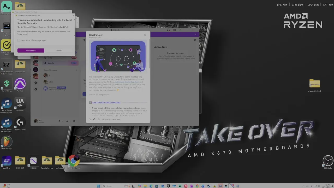Open Sea of Thieves desktop shortcut
The image size is (334, 188).
click(7, 85)
